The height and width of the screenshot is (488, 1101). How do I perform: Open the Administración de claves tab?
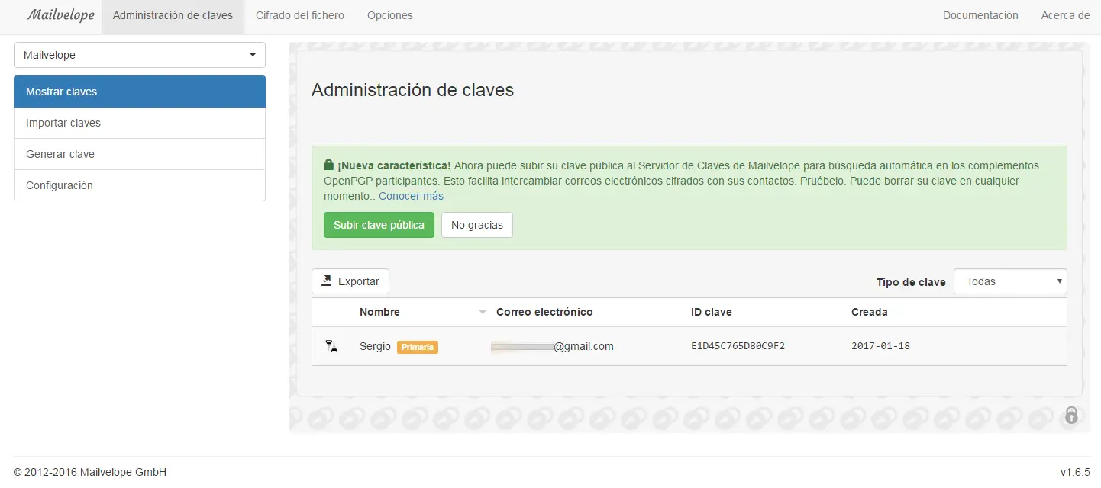[x=173, y=15]
